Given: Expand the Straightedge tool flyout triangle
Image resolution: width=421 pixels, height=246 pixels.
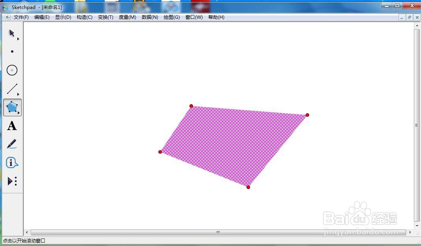Looking at the screenshot, I should click(x=18, y=94).
